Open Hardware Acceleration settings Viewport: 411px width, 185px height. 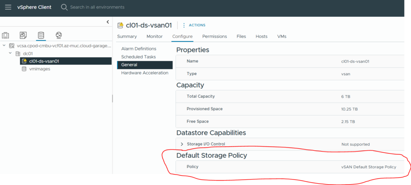click(x=144, y=73)
